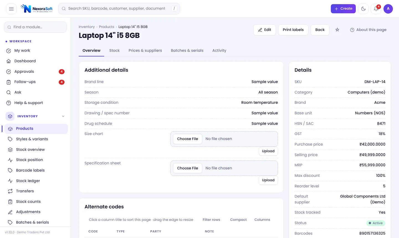Focus the Find a module field

[x=35, y=27]
